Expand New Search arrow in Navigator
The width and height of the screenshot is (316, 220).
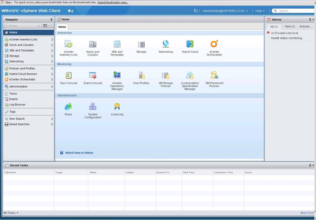(52, 119)
